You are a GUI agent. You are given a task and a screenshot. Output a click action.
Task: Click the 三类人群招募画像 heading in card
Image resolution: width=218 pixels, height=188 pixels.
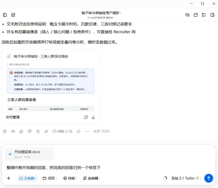22,100
